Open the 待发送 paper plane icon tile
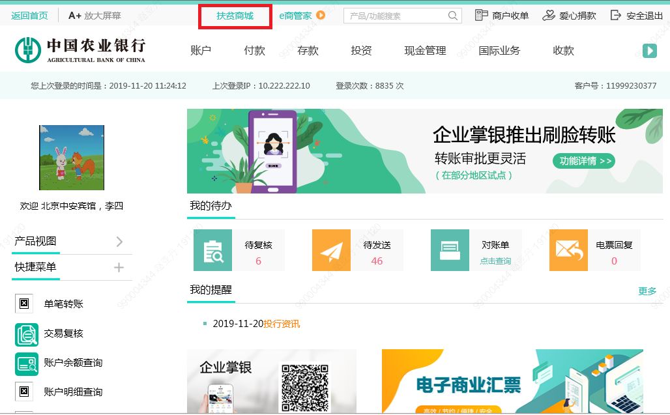Viewport: 670px width, 415px height. coord(331,250)
